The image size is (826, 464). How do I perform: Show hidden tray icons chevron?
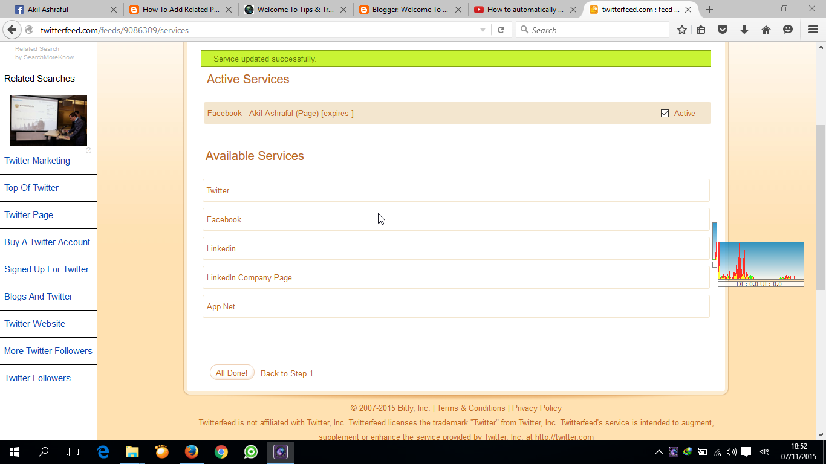[x=659, y=452]
